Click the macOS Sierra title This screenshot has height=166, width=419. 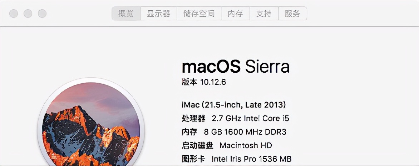coord(236,67)
